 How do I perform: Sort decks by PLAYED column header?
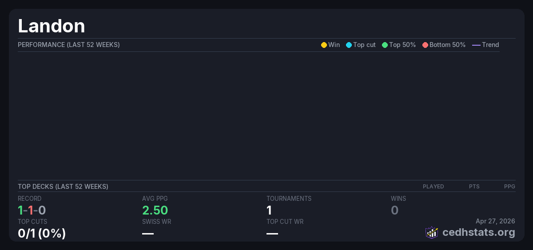click(433, 187)
